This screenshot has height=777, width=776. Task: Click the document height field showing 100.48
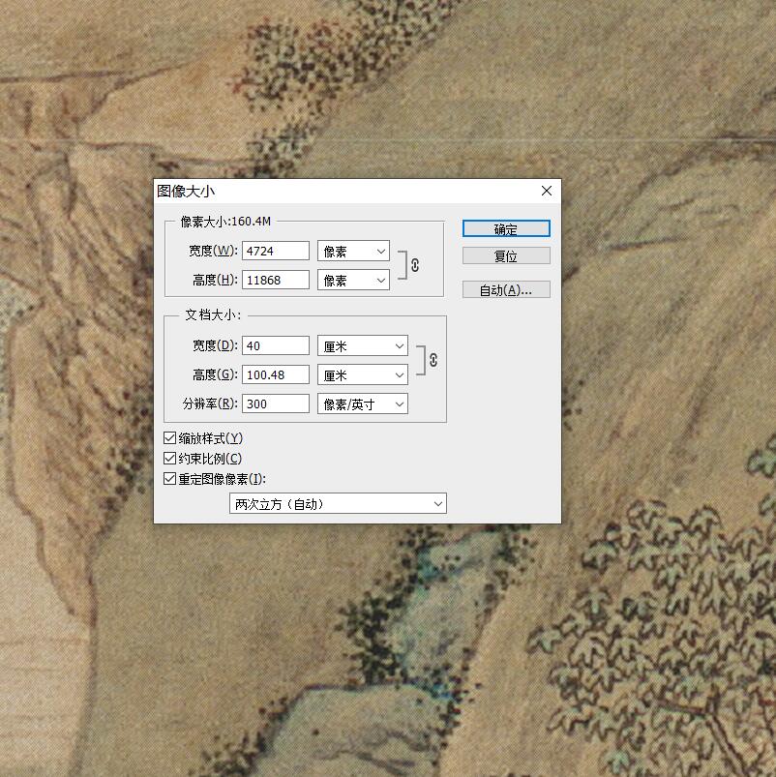click(276, 374)
